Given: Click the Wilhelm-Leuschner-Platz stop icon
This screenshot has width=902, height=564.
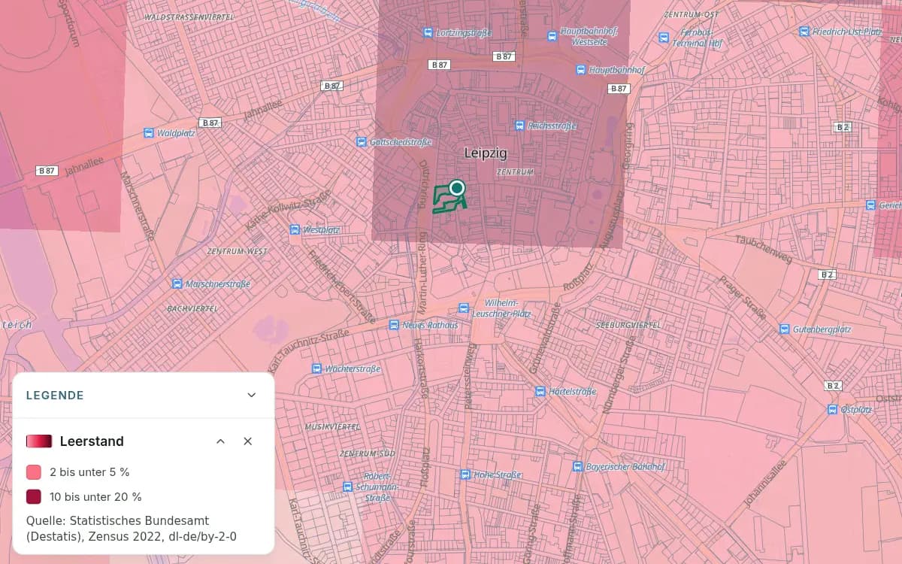Looking at the screenshot, I should pyautogui.click(x=464, y=308).
